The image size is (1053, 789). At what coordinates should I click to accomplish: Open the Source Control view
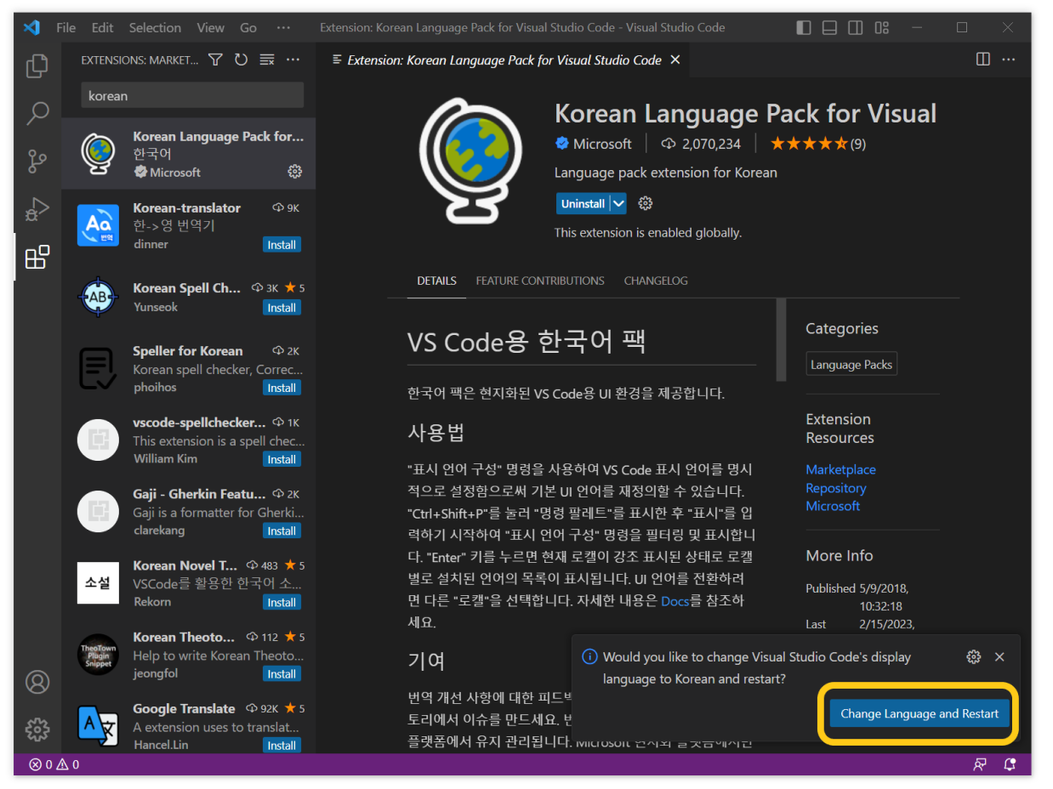click(x=37, y=161)
